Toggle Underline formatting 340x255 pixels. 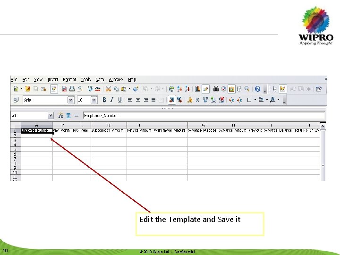point(119,100)
